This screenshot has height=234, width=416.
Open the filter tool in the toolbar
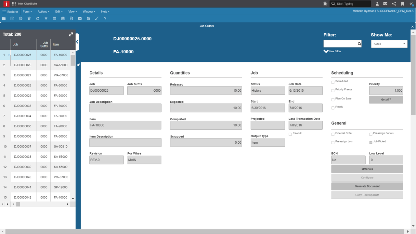pos(46,19)
